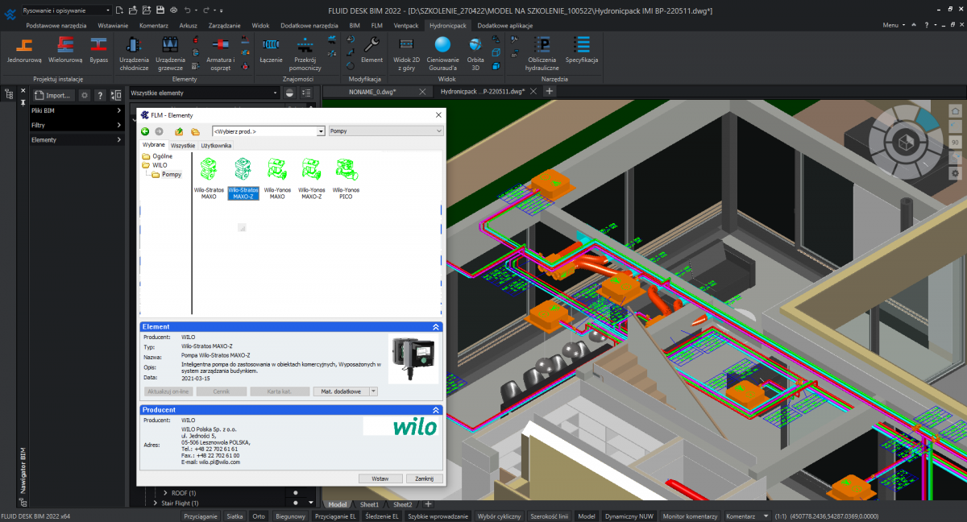
Task: Switch to the Wszystkie tab
Action: (183, 146)
